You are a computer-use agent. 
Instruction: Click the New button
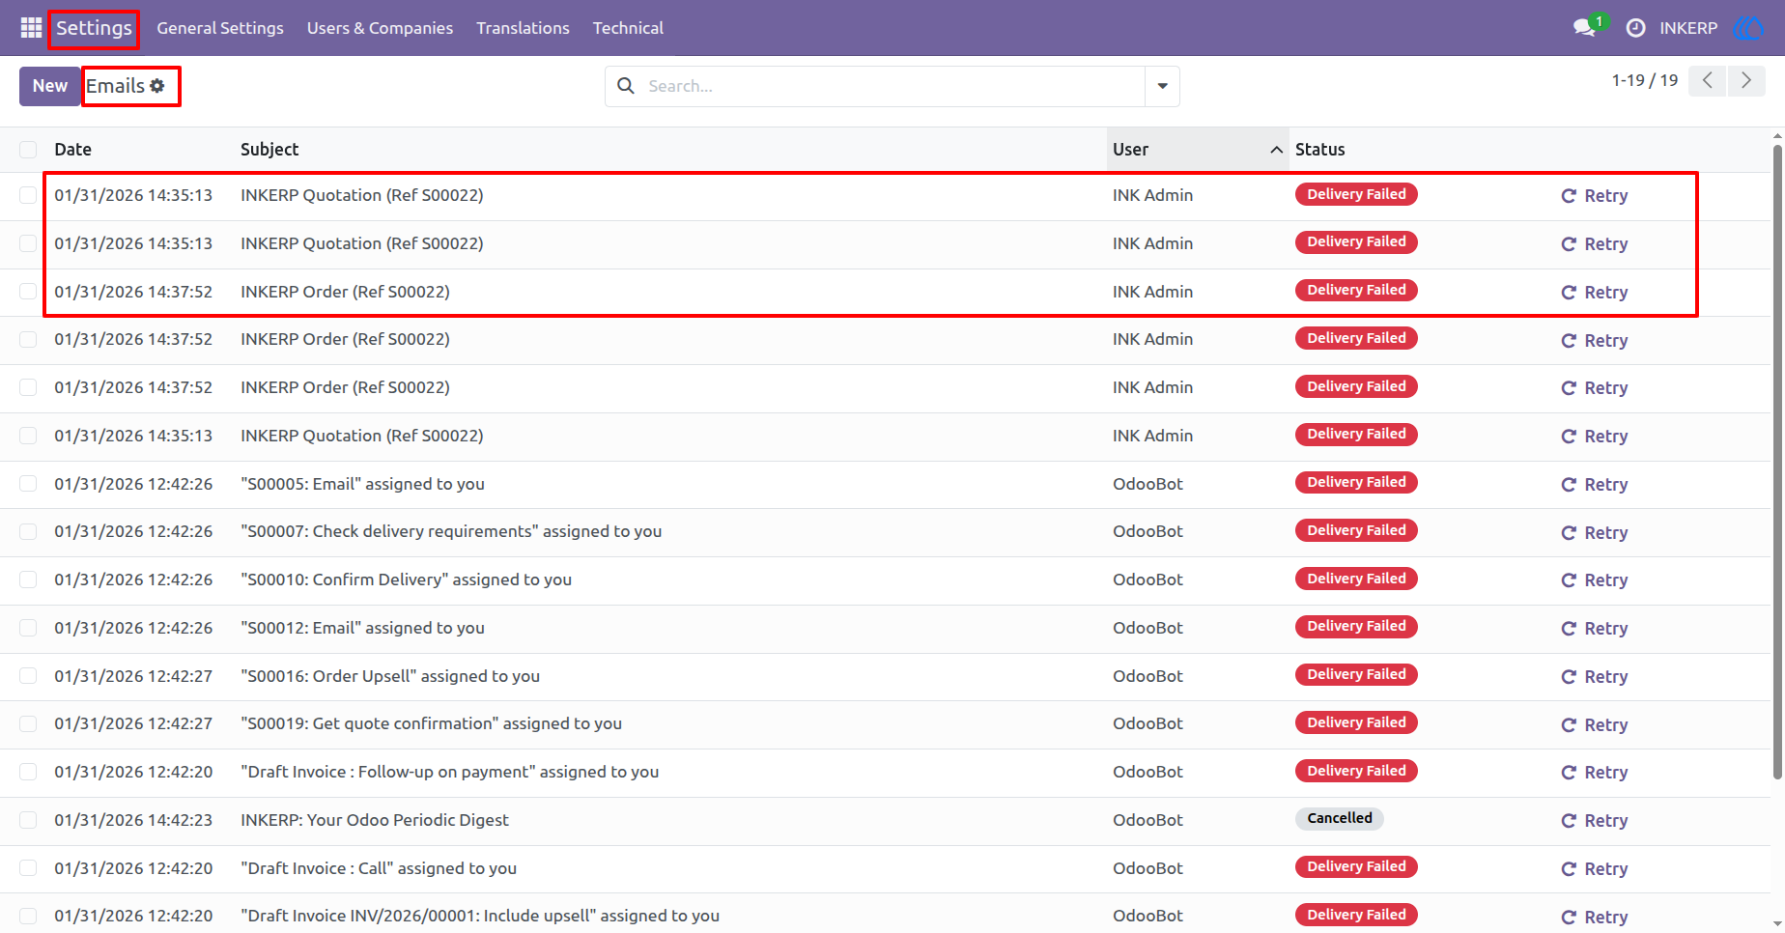(x=50, y=86)
